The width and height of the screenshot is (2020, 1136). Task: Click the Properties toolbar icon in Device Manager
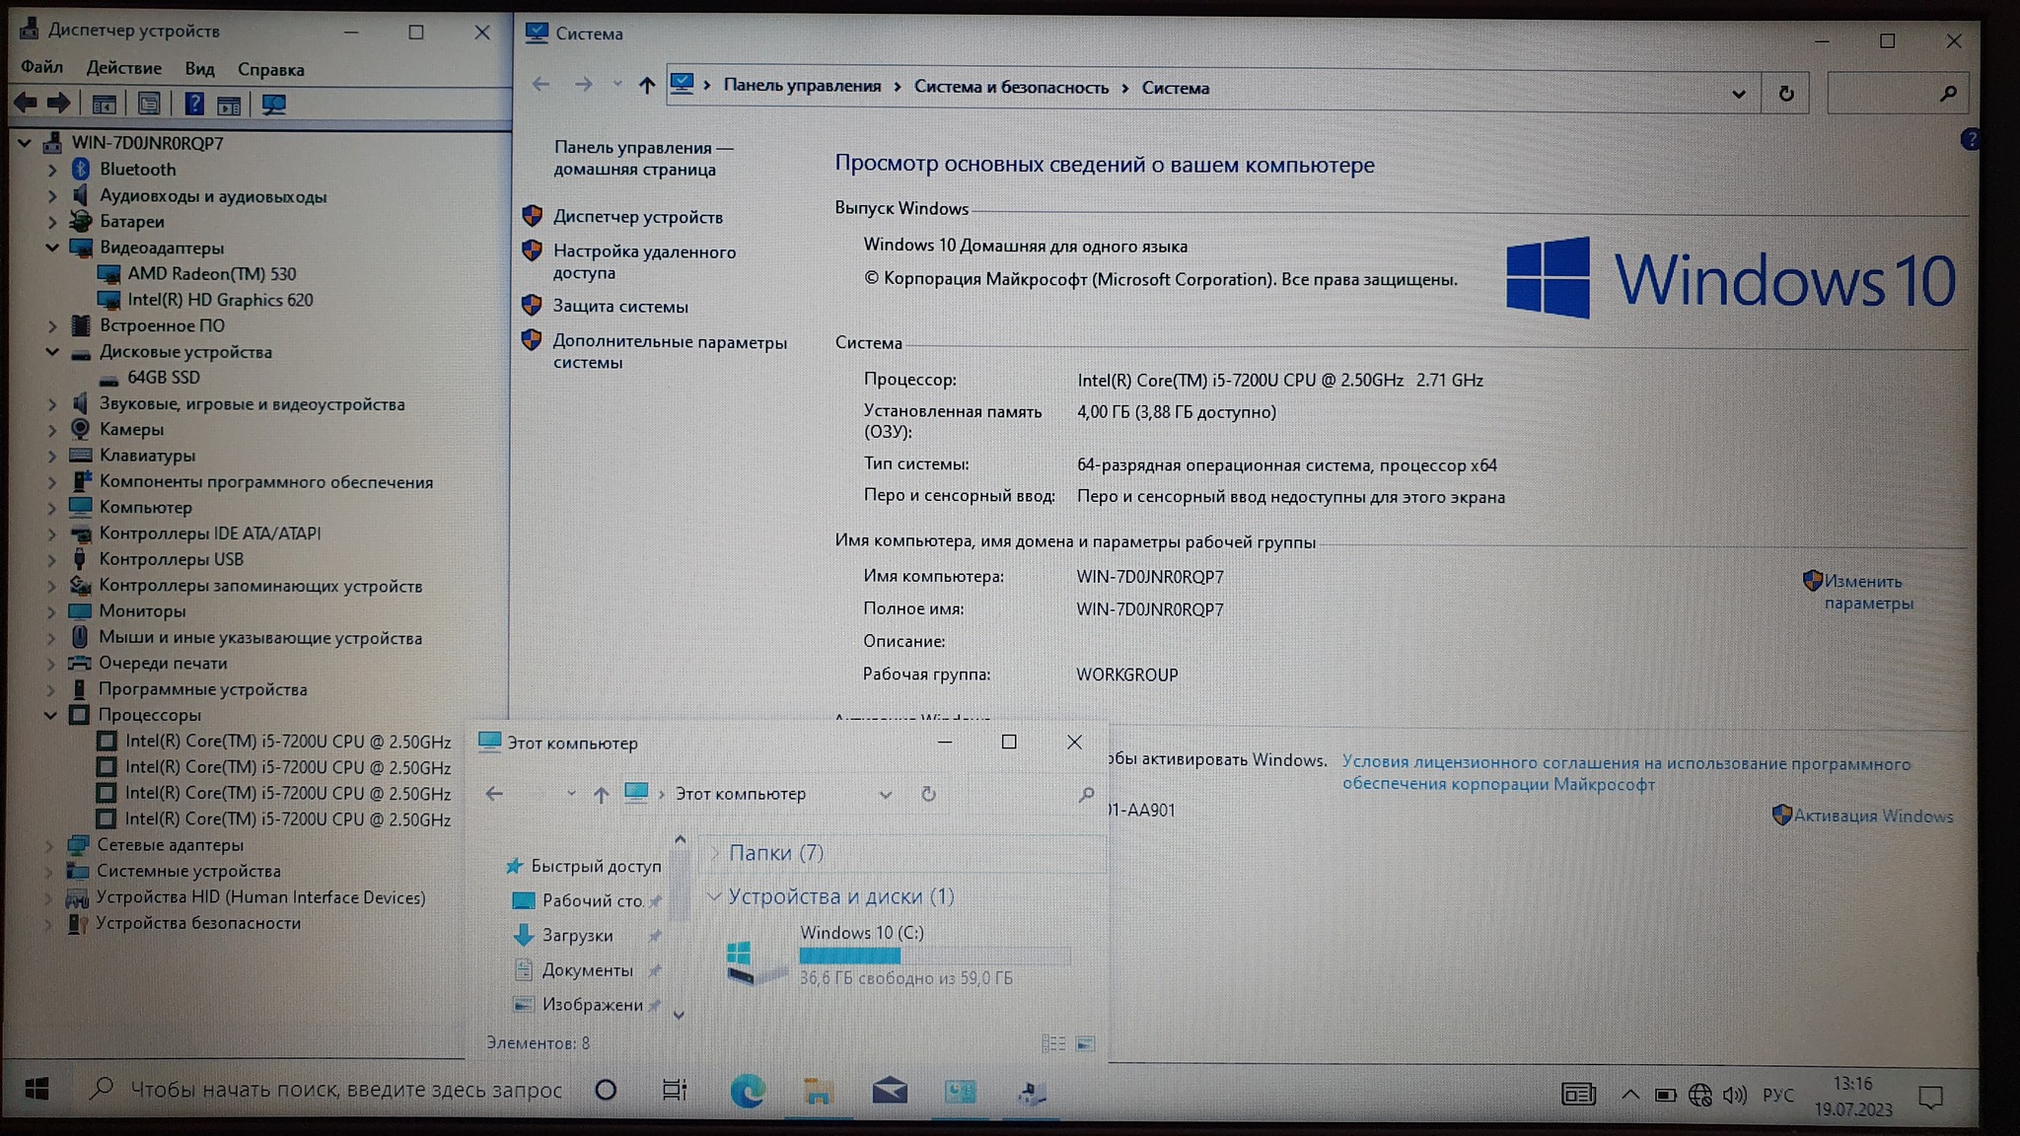[149, 105]
